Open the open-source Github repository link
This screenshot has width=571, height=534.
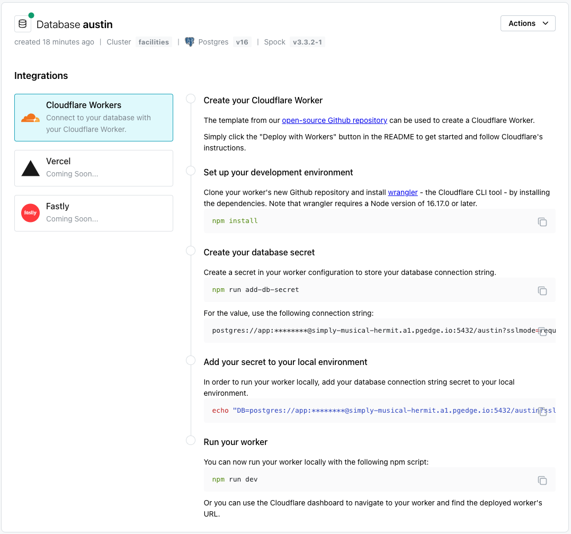click(x=334, y=120)
